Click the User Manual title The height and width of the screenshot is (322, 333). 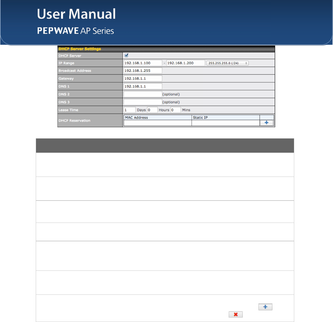pos(77,14)
